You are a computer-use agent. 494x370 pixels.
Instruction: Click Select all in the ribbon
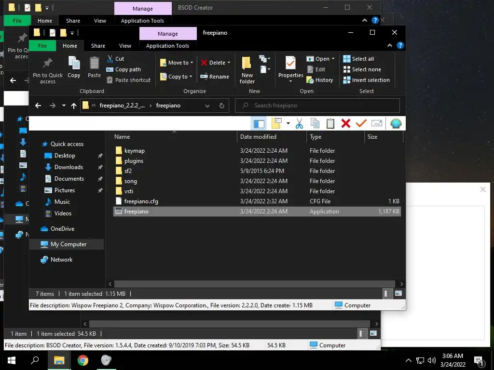pyautogui.click(x=358, y=59)
